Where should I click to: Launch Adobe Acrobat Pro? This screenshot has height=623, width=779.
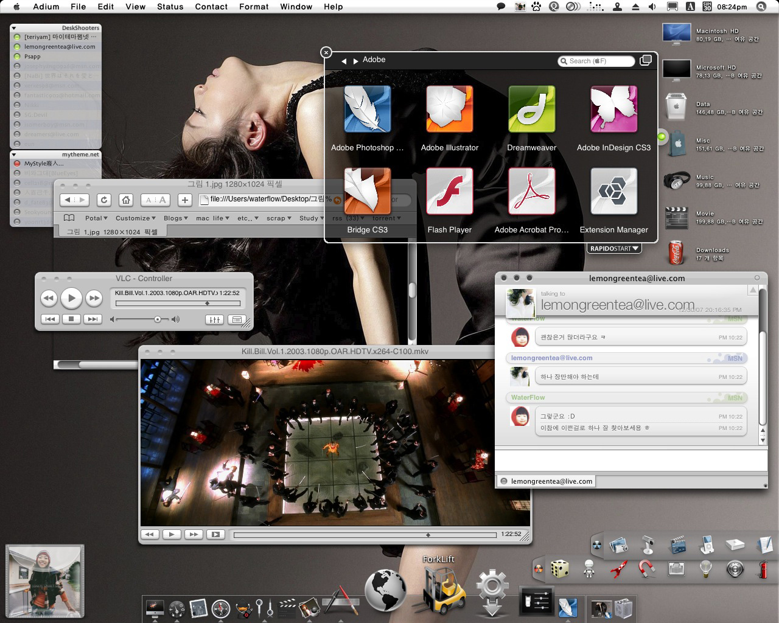tap(531, 192)
